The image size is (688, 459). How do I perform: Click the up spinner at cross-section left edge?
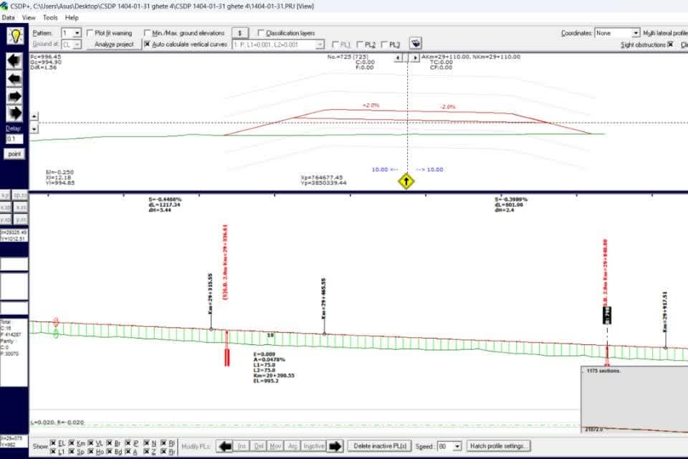pyautogui.click(x=34, y=116)
